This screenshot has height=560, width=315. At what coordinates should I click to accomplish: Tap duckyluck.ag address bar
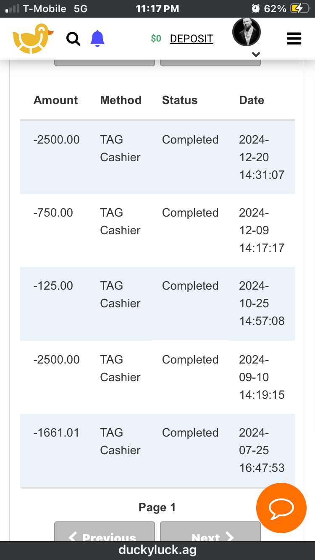[x=157, y=550]
